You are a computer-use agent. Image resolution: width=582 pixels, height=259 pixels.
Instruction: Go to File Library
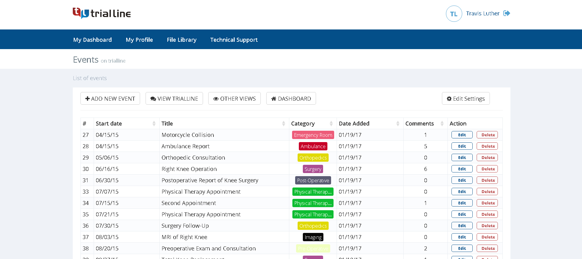pyautogui.click(x=182, y=40)
